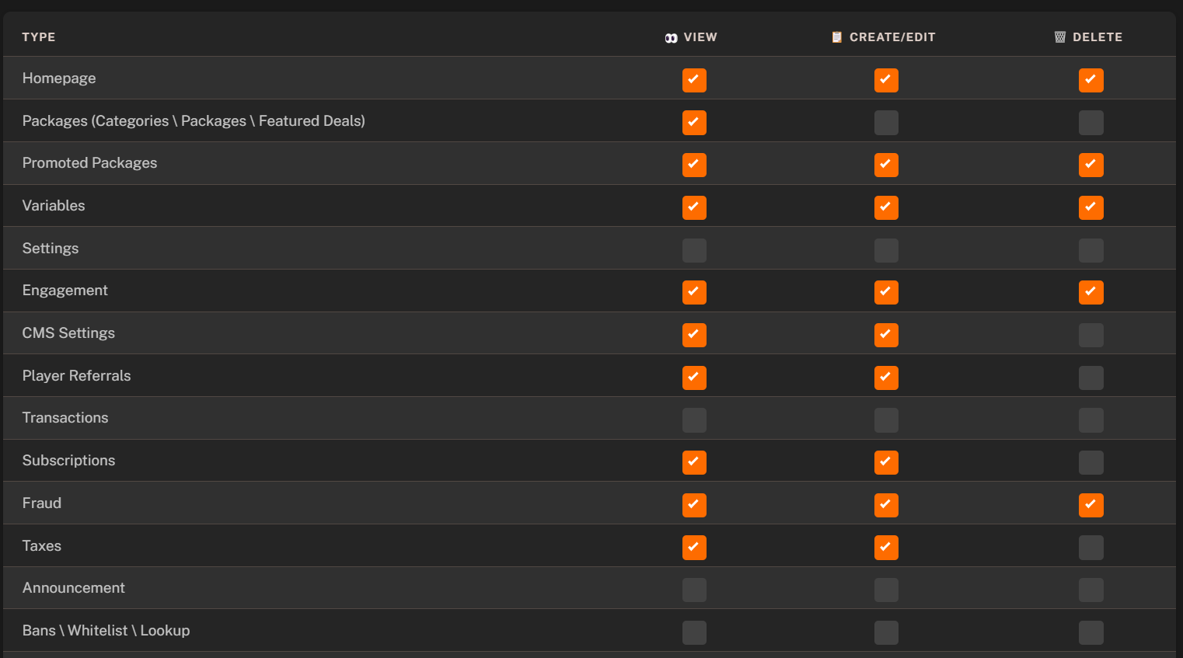Disable Create/Edit permission for Engagement

click(886, 292)
